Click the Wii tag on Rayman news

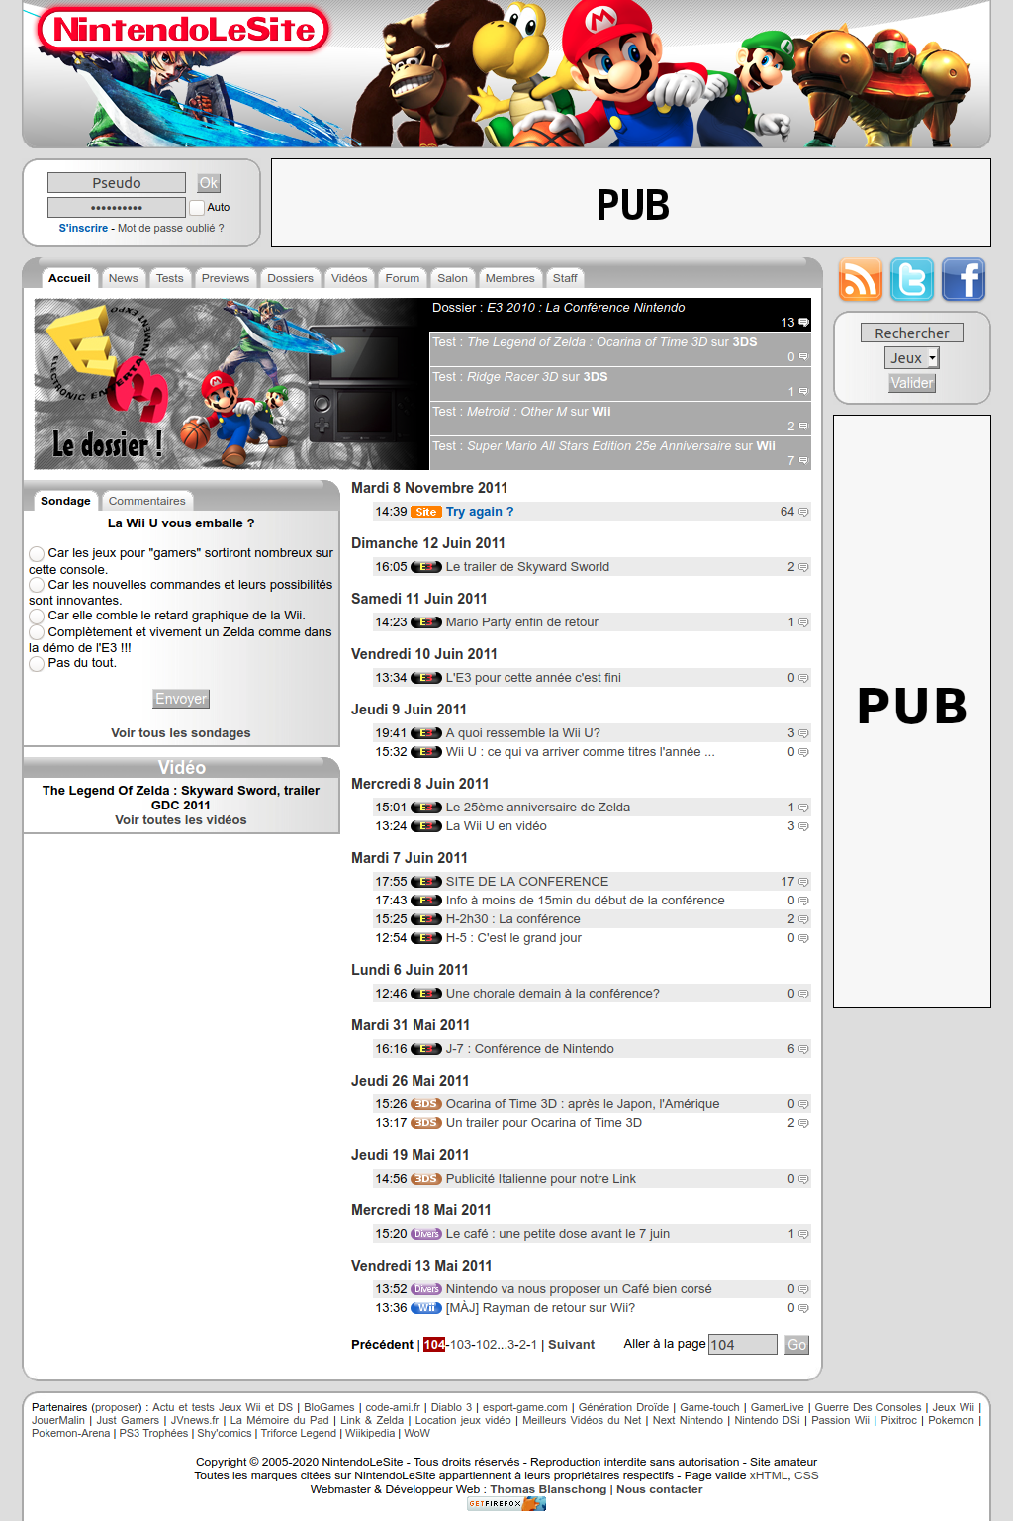(426, 1308)
